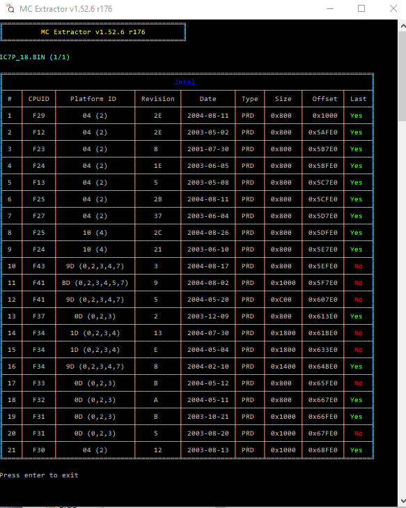Click offset 0x5AFE0
The height and width of the screenshot is (508, 406).
[323, 132]
